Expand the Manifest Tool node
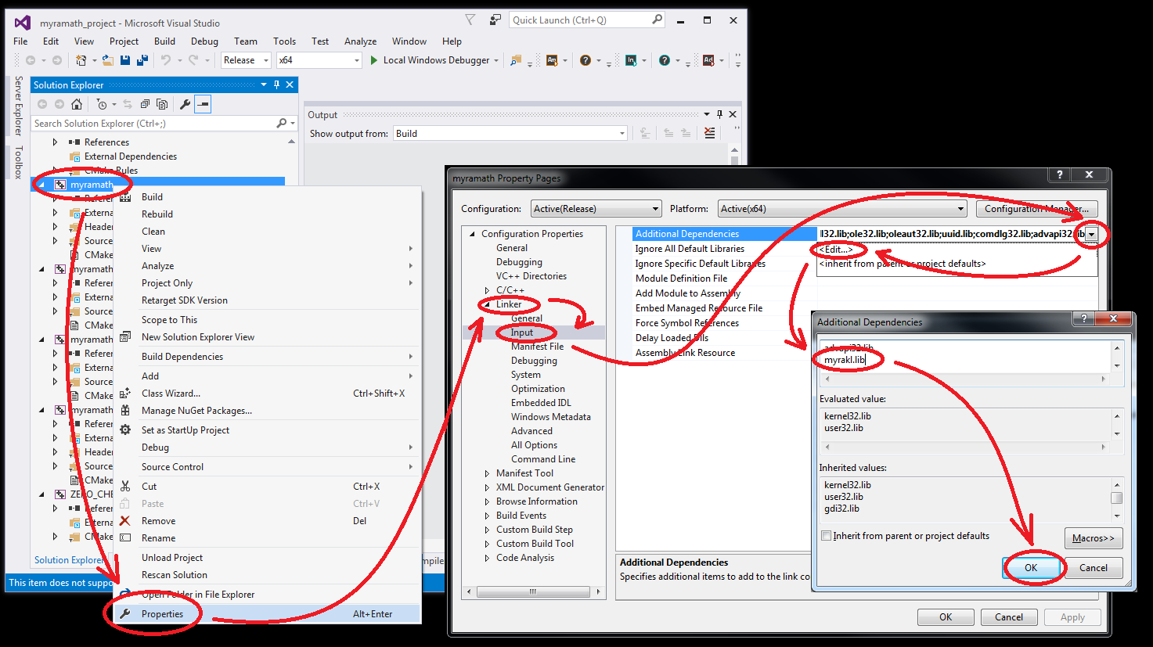The width and height of the screenshot is (1153, 647). (487, 473)
